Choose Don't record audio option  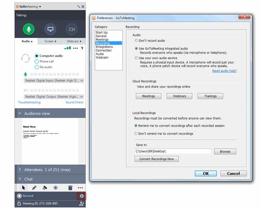137,41
